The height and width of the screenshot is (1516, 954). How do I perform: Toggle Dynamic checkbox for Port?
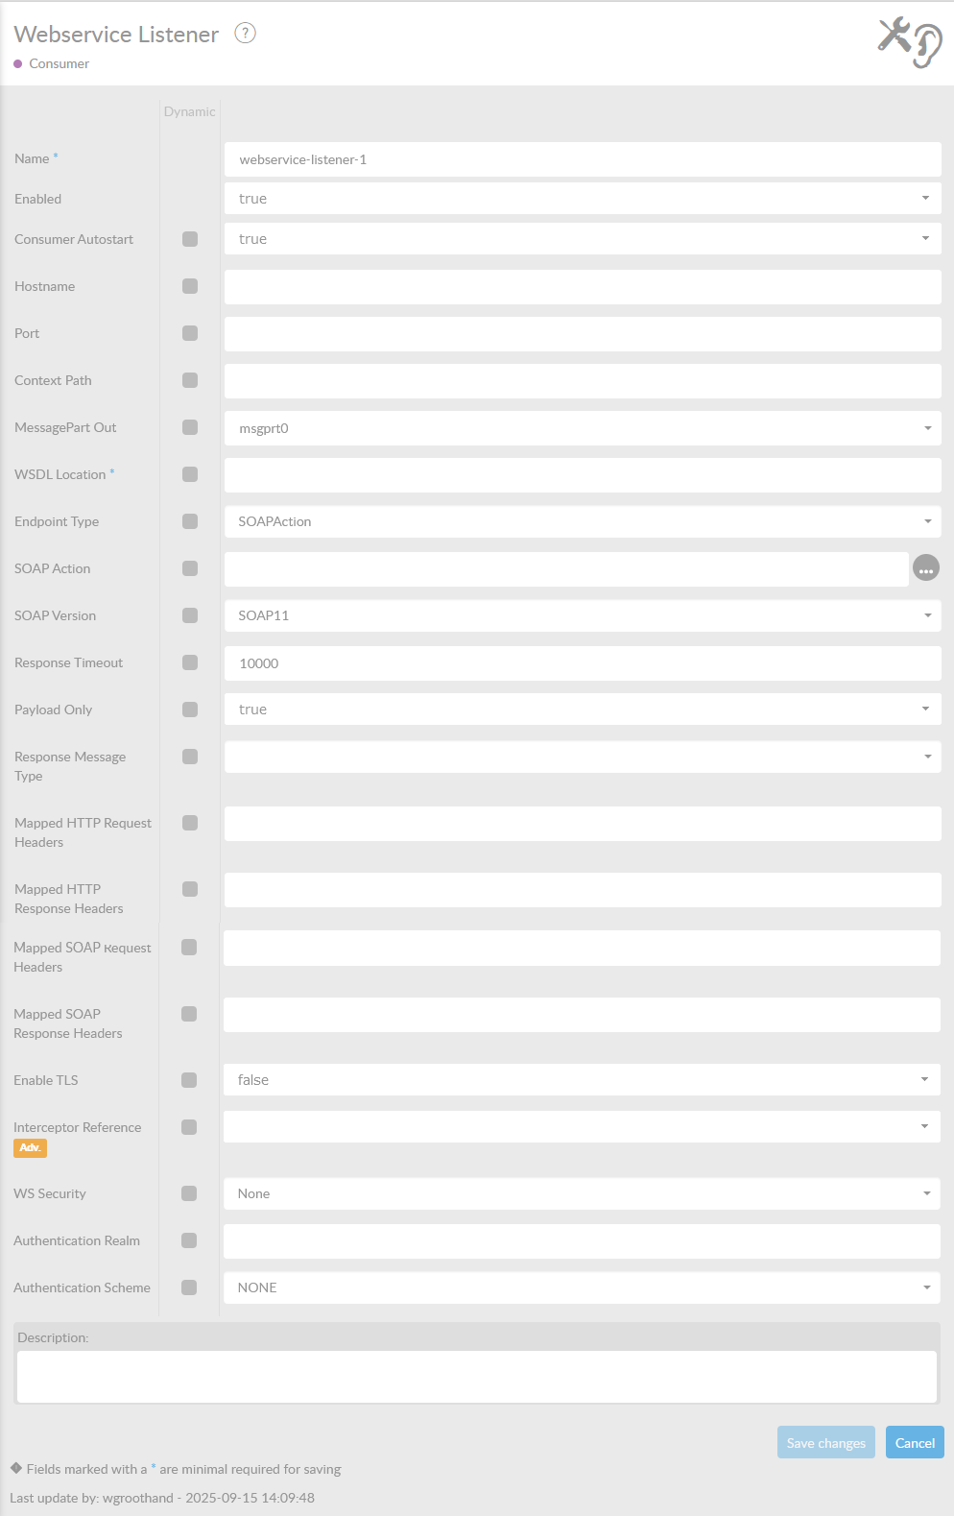tap(190, 333)
